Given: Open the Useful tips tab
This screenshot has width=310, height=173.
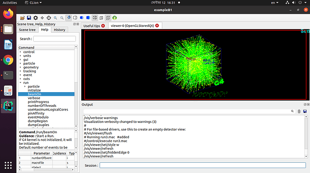Looking at the screenshot, I should [92, 26].
